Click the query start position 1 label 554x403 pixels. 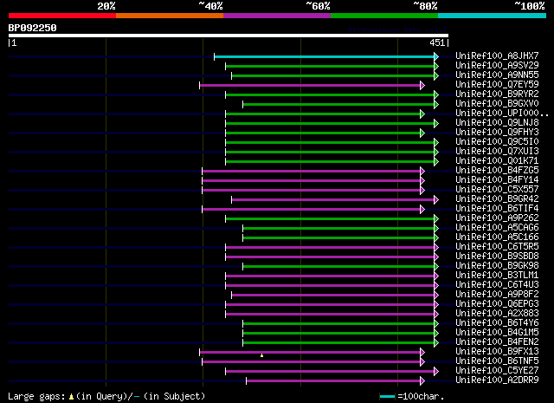(14, 42)
